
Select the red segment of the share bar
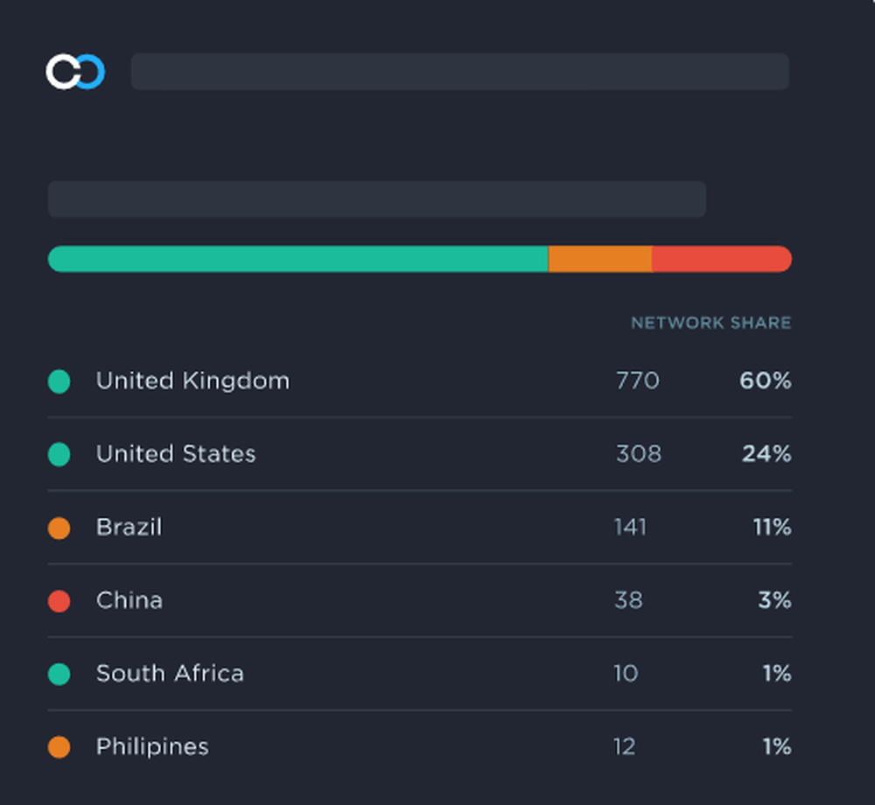pos(722,259)
